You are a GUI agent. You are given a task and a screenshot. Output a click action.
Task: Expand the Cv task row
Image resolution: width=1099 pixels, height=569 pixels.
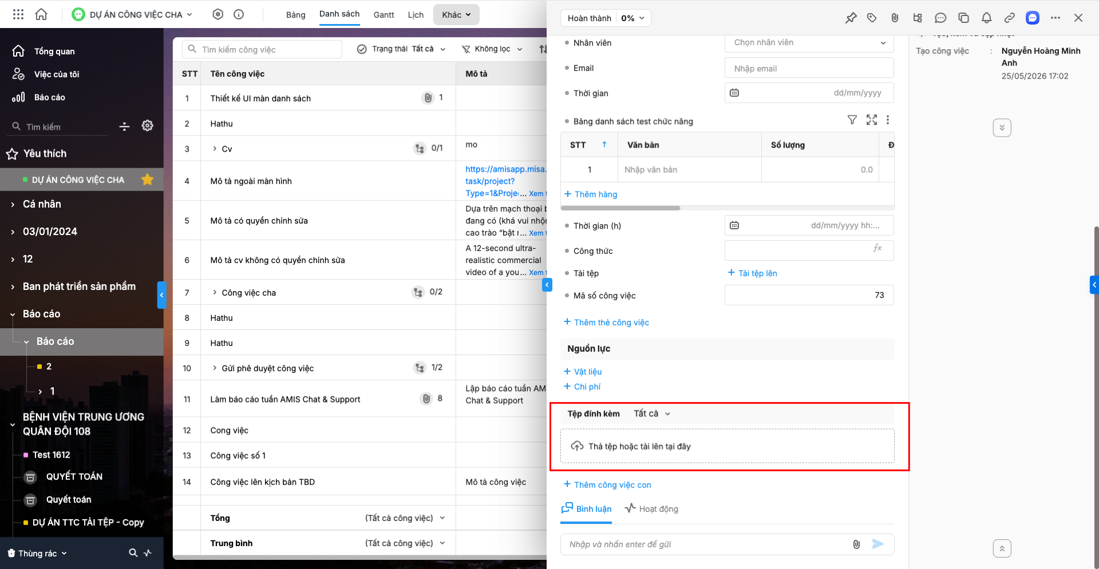click(x=215, y=149)
